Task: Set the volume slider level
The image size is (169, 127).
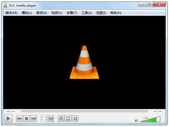Action: point(150,119)
